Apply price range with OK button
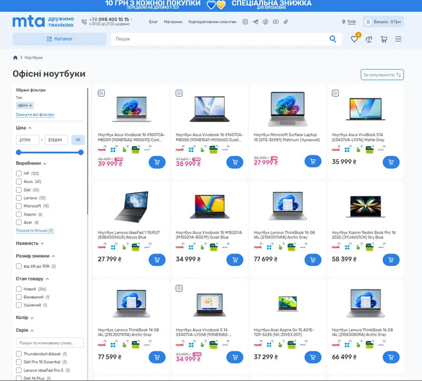 tap(78, 140)
